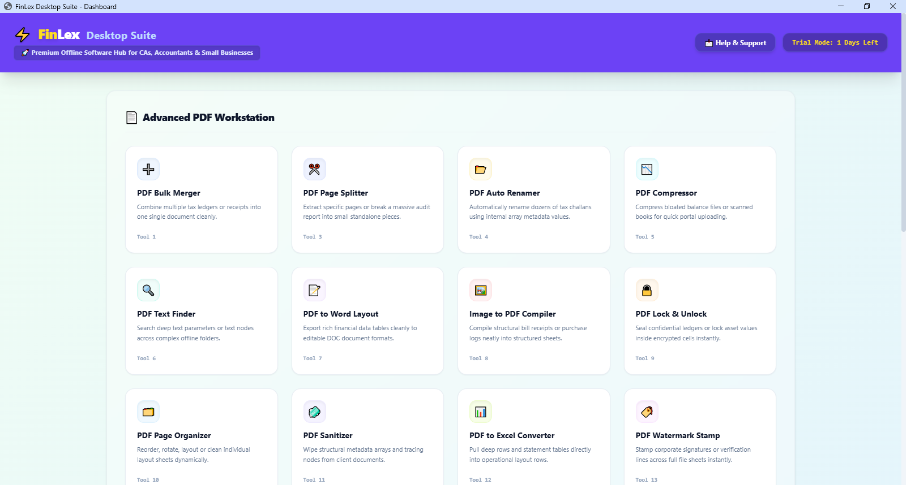Image resolution: width=915 pixels, height=493 pixels.
Task: Open the PDF Bulk Merger title
Action: (169, 193)
